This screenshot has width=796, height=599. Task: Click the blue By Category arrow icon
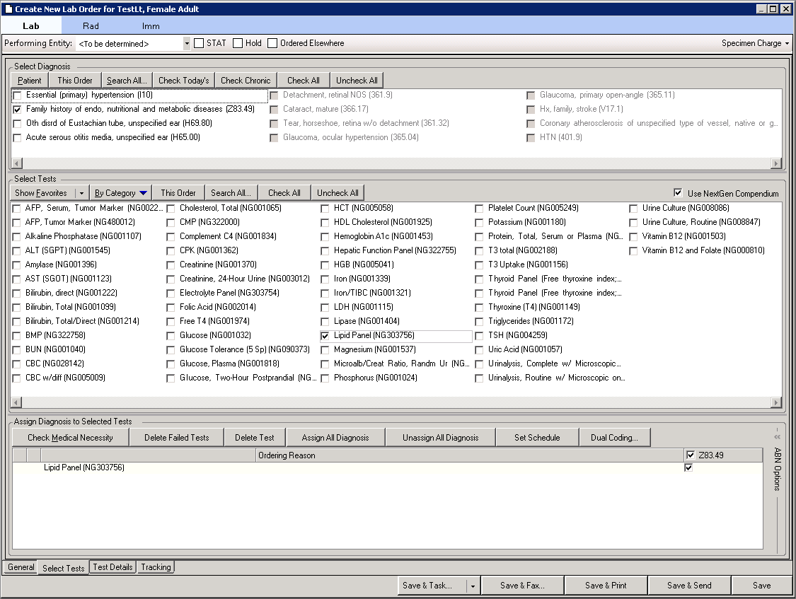tap(143, 193)
